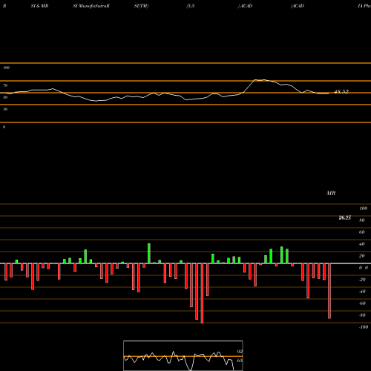Click the 'SI MunafaSutraR' header text
The height and width of the screenshot is (371, 371).
tap(91, 6)
